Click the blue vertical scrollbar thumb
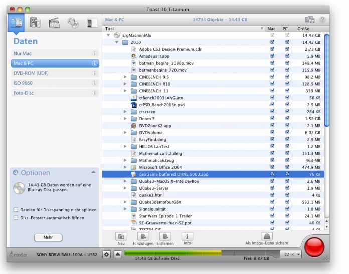This screenshot has height=274, width=349. point(326,80)
